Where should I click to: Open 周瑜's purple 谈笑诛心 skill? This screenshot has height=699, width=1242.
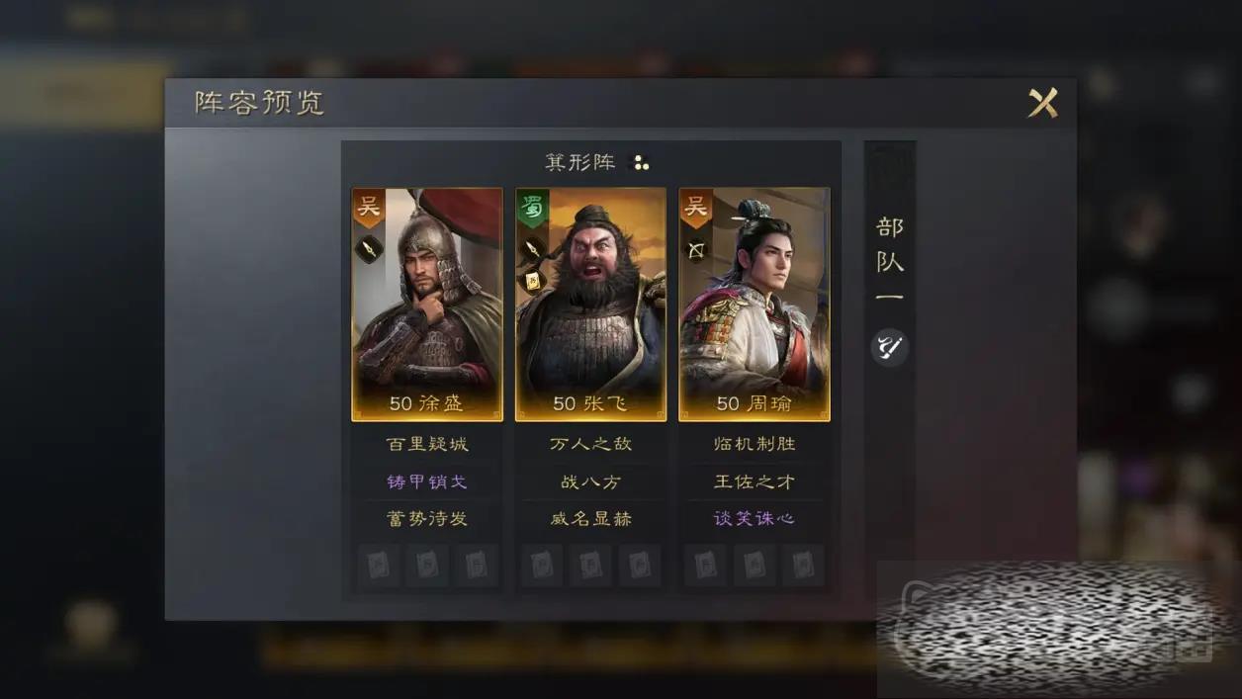point(754,518)
